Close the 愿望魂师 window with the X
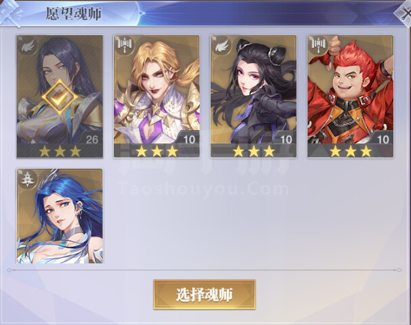The width and height of the screenshot is (411, 325). [404, 14]
